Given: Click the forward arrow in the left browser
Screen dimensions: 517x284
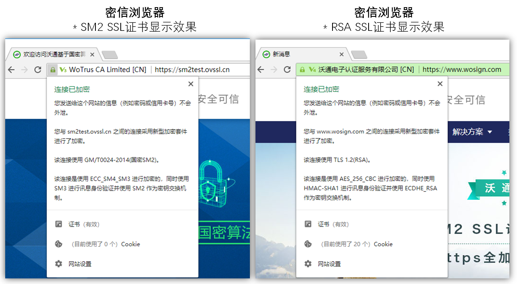Looking at the screenshot, I should point(24,69).
